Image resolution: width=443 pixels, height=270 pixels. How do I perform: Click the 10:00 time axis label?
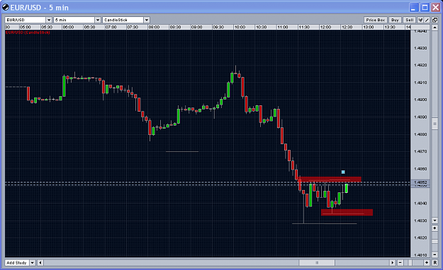[240, 28]
